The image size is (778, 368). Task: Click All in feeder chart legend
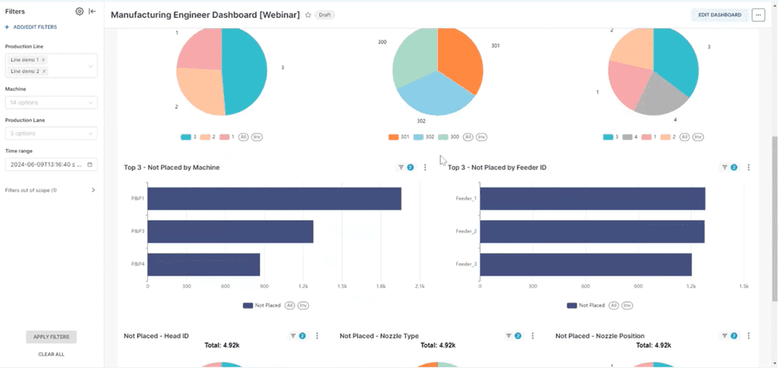point(614,306)
